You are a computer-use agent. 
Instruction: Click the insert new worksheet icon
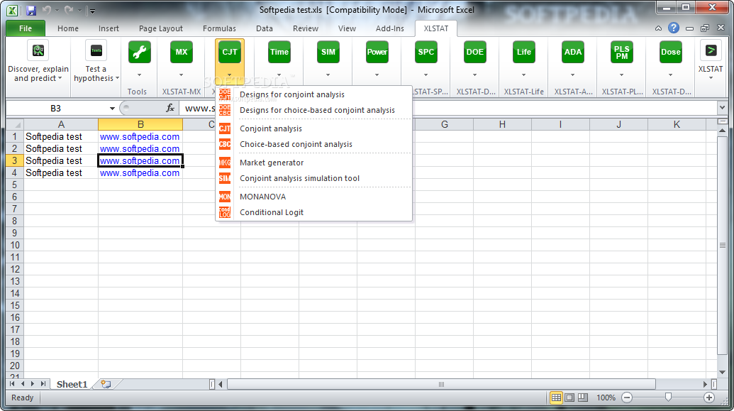tap(106, 384)
